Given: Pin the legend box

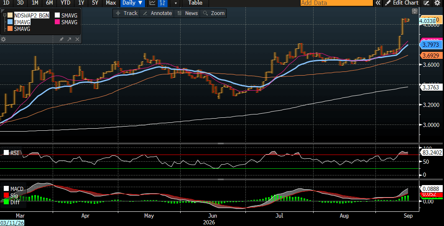Looking at the screenshot, I should point(61,39).
